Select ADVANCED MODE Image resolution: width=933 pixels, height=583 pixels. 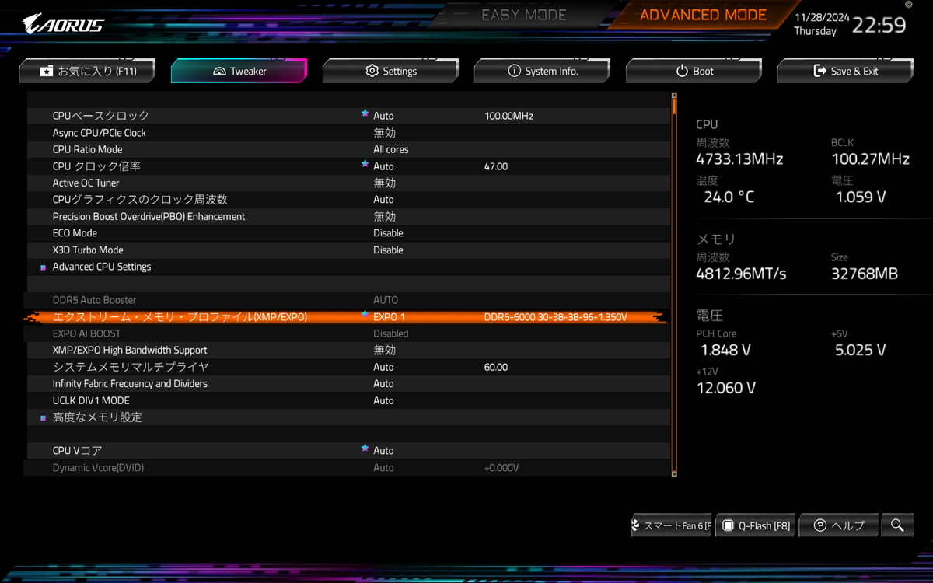pyautogui.click(x=703, y=15)
